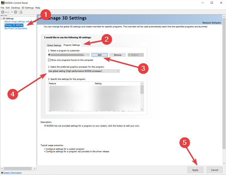Click the main page scroll down arrow

coord(224,163)
